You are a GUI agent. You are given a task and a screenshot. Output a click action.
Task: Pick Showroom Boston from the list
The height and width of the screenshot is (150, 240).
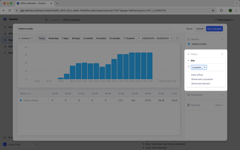[201, 84]
